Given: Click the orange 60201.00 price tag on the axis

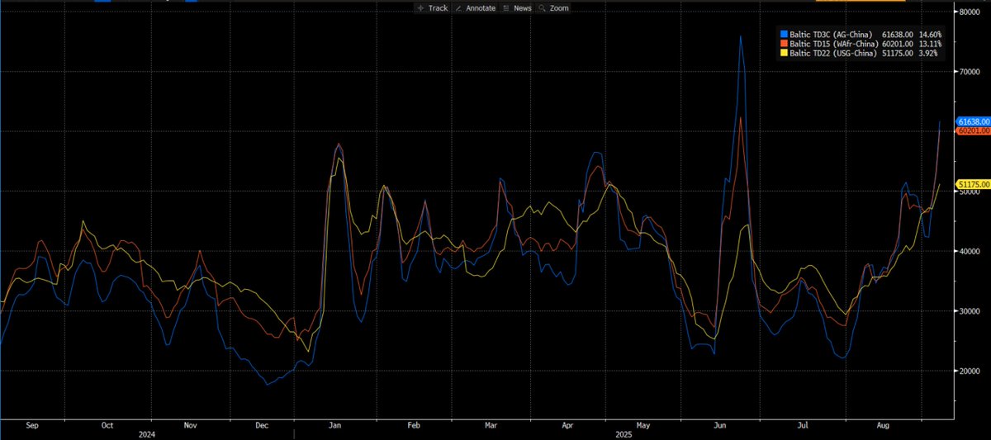Looking at the screenshot, I should click(973, 130).
